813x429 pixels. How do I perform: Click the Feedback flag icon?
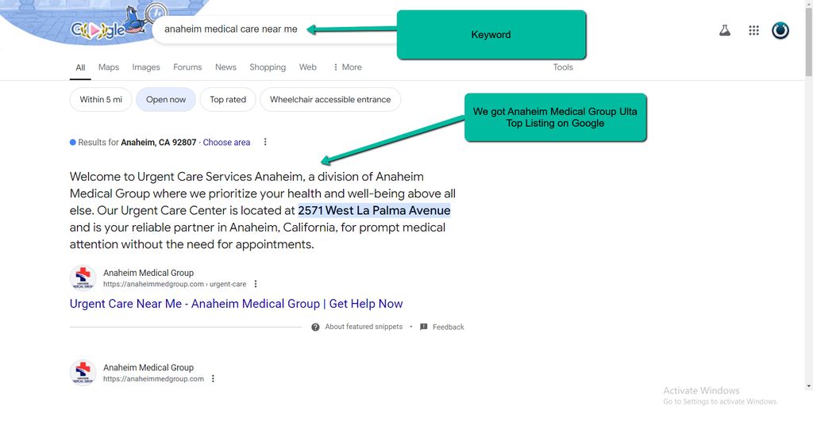tap(424, 327)
